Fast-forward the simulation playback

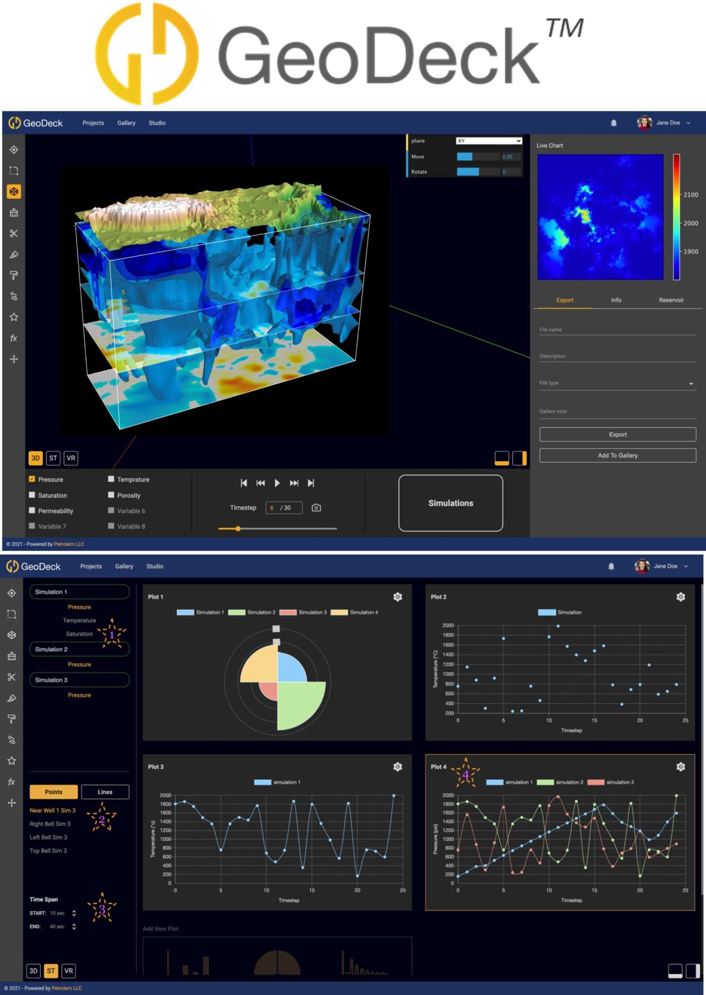click(x=294, y=483)
